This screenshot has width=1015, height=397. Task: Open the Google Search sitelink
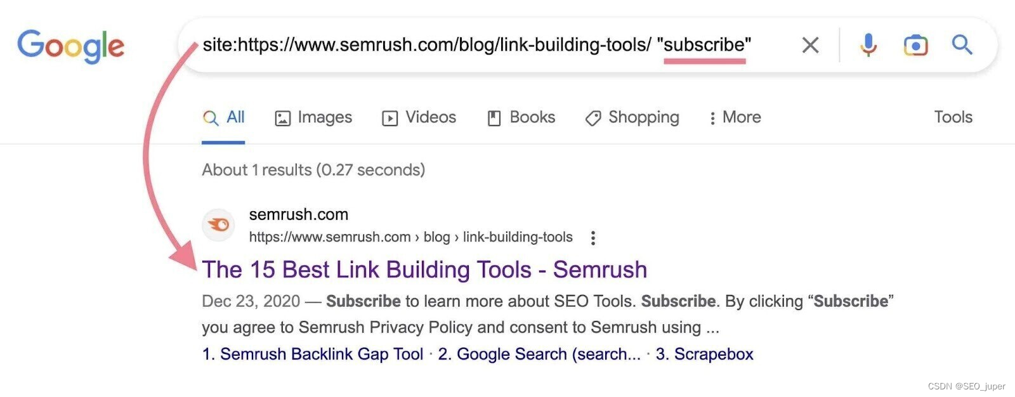pyautogui.click(x=539, y=354)
